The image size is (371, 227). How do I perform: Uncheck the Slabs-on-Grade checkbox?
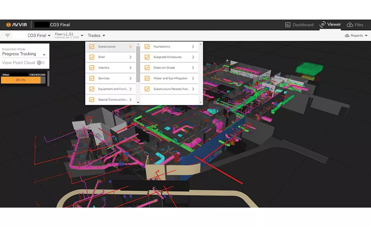[147, 68]
